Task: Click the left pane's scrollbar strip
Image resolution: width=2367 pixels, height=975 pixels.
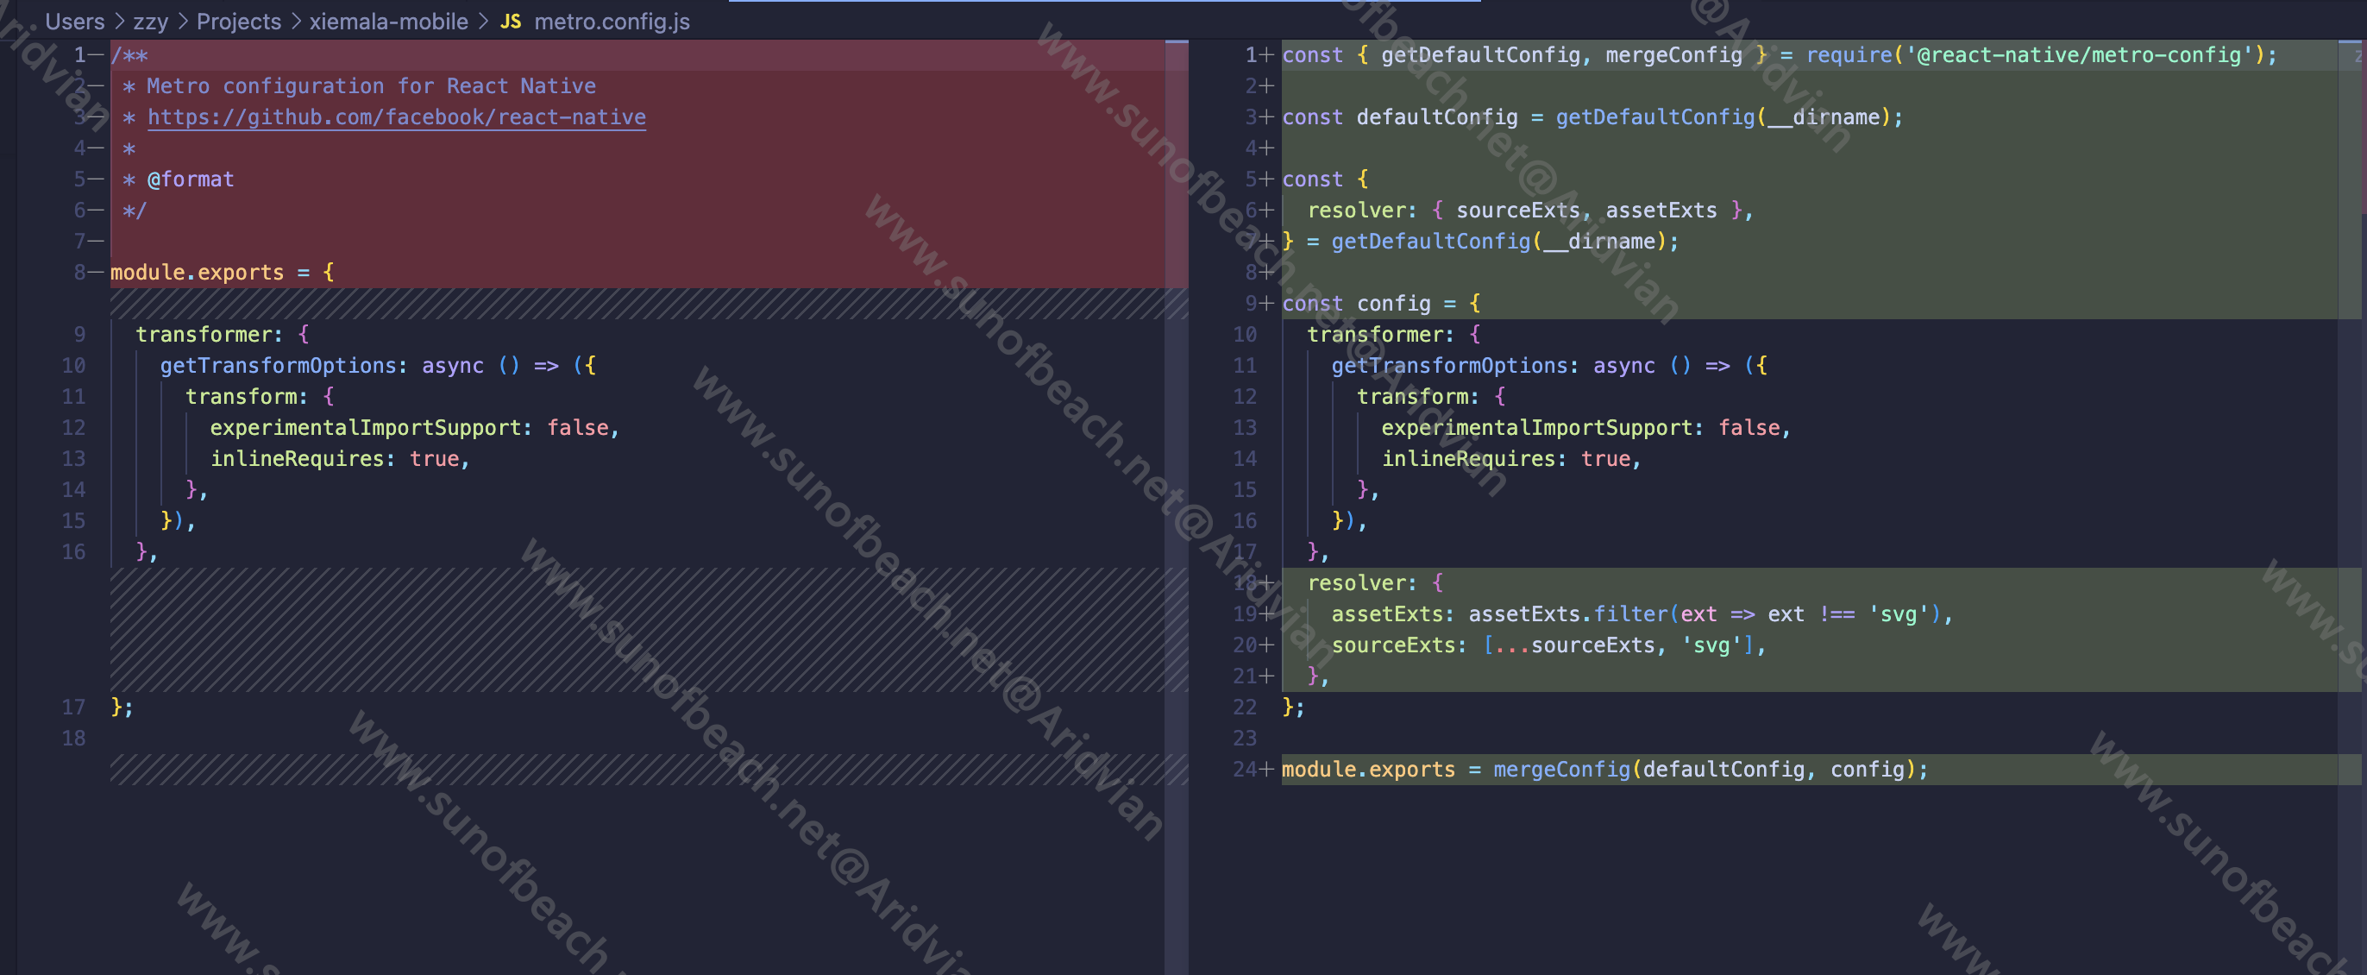Action: pyautogui.click(x=1176, y=506)
